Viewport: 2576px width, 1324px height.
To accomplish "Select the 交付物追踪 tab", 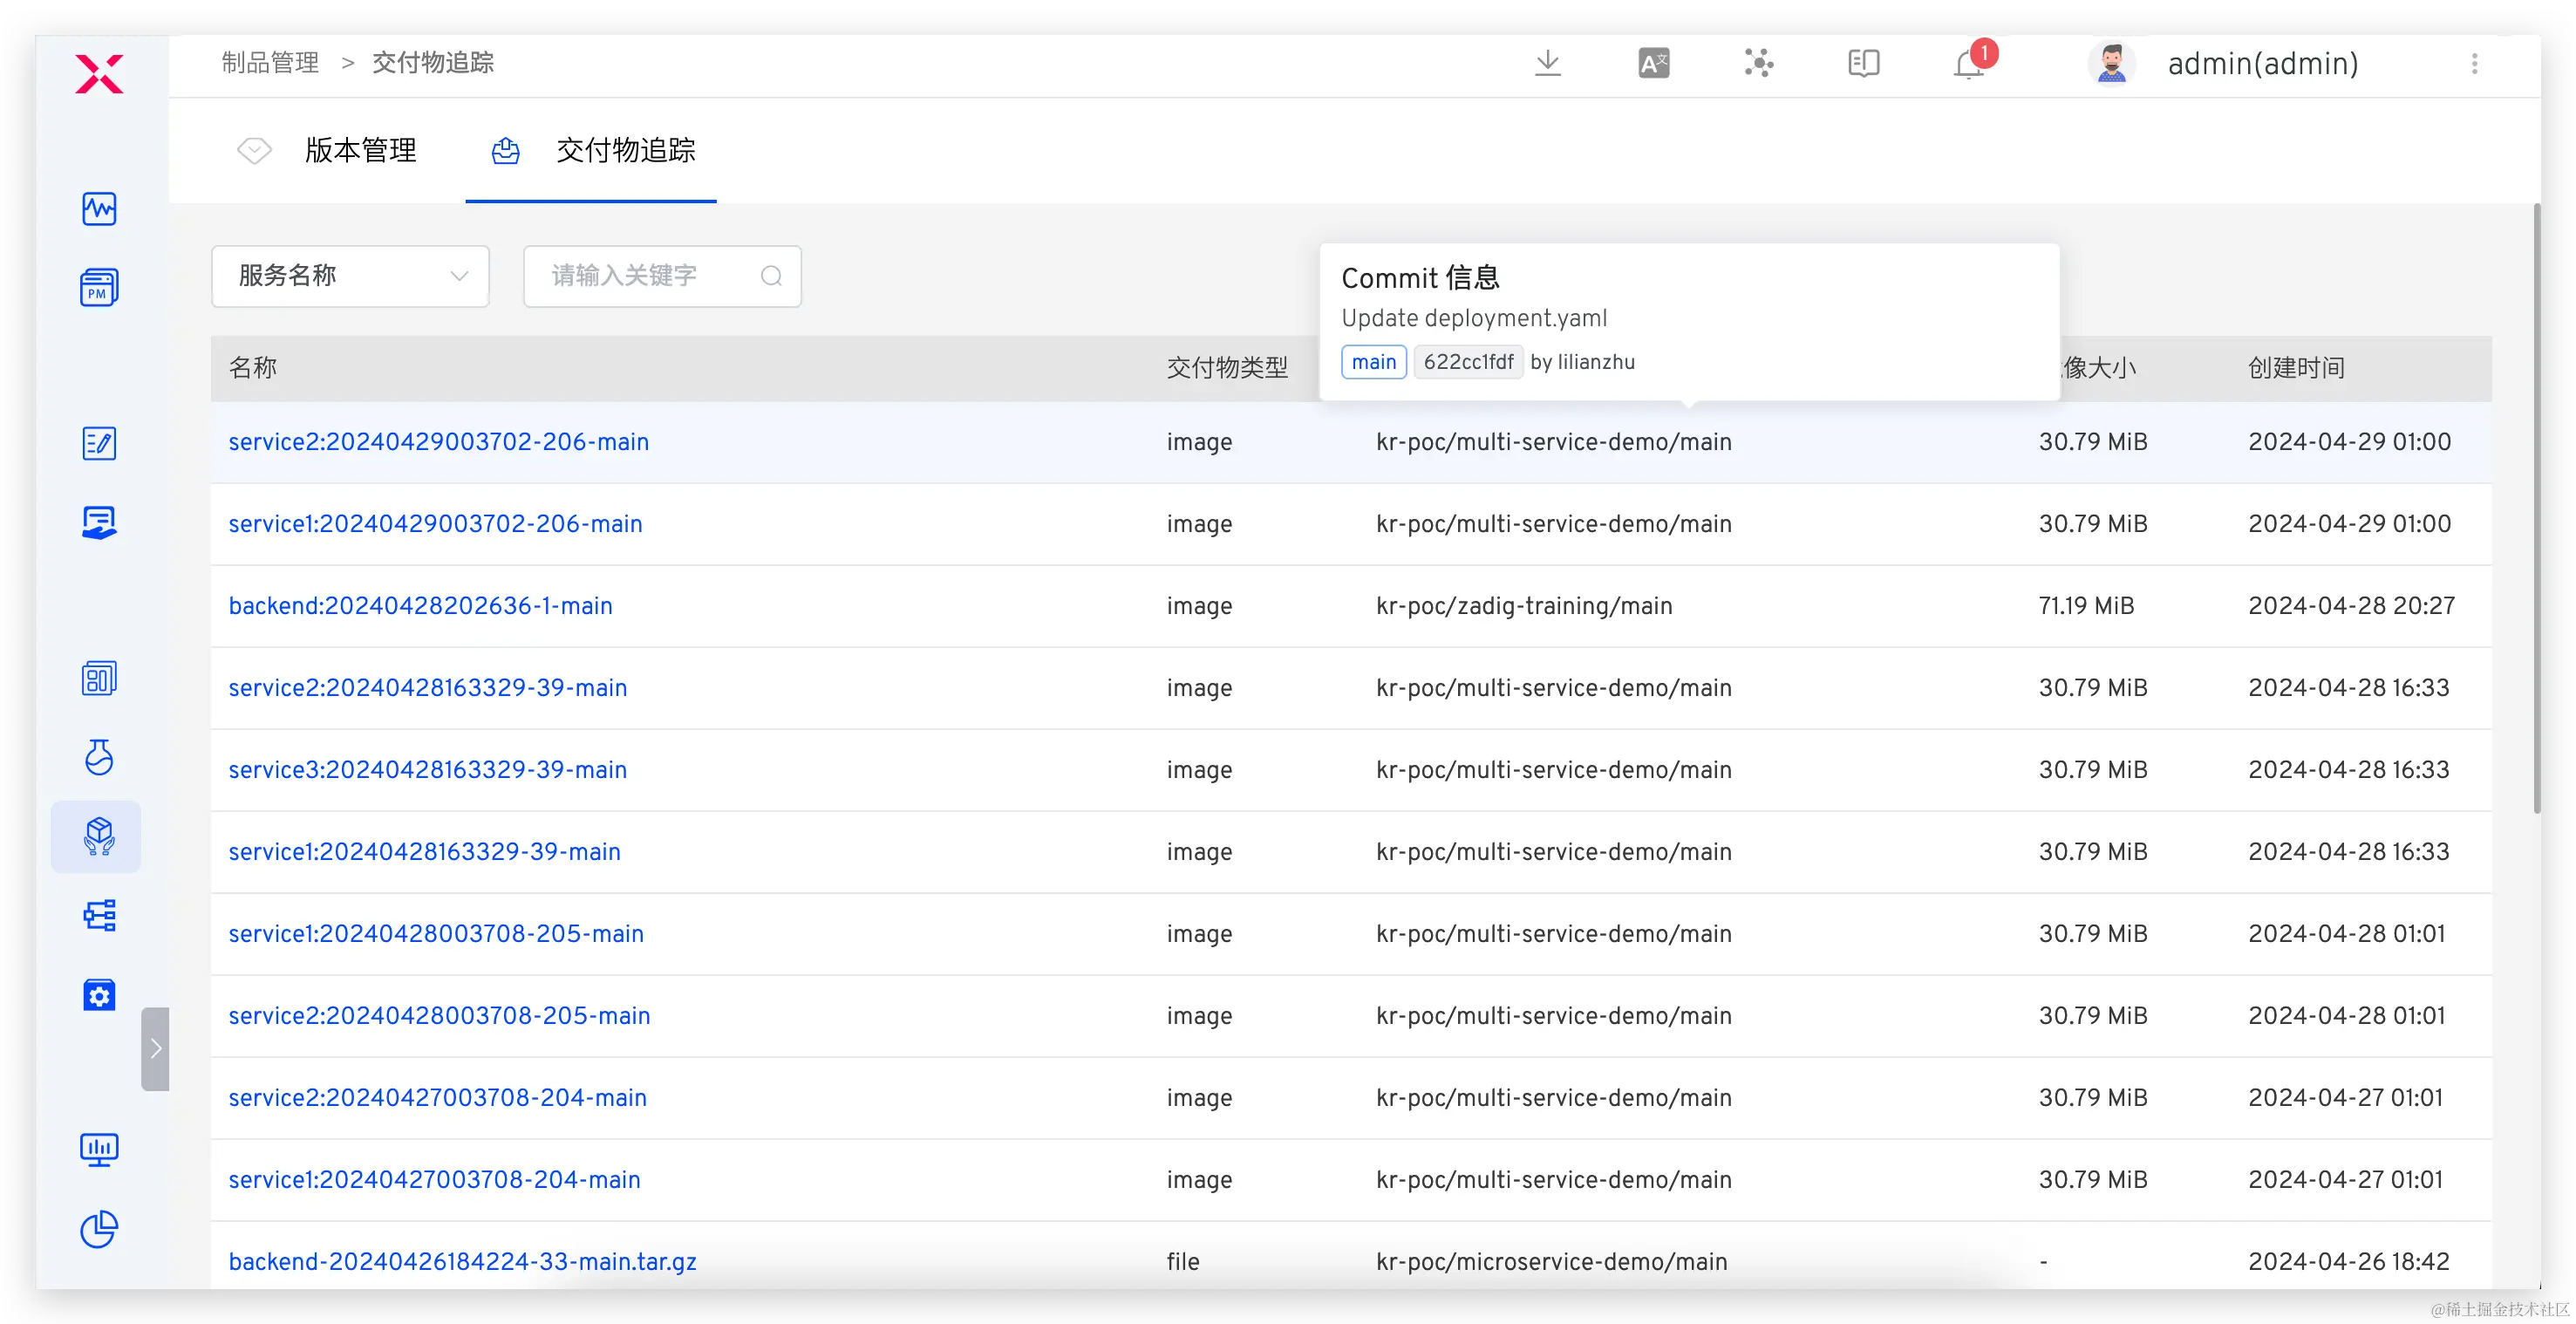I will (625, 151).
